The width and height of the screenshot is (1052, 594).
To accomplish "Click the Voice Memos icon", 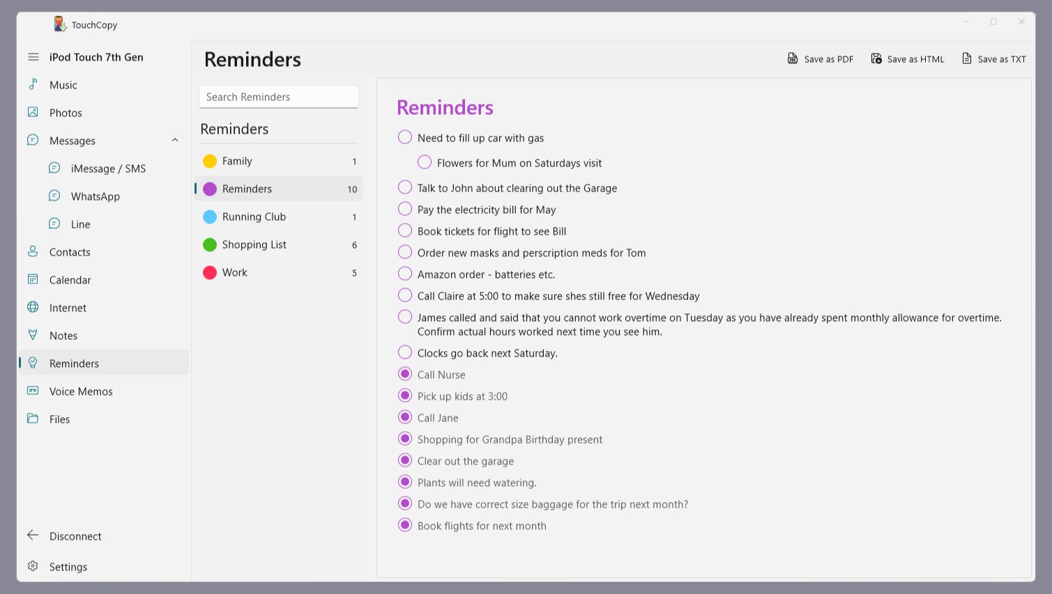I will pos(33,391).
